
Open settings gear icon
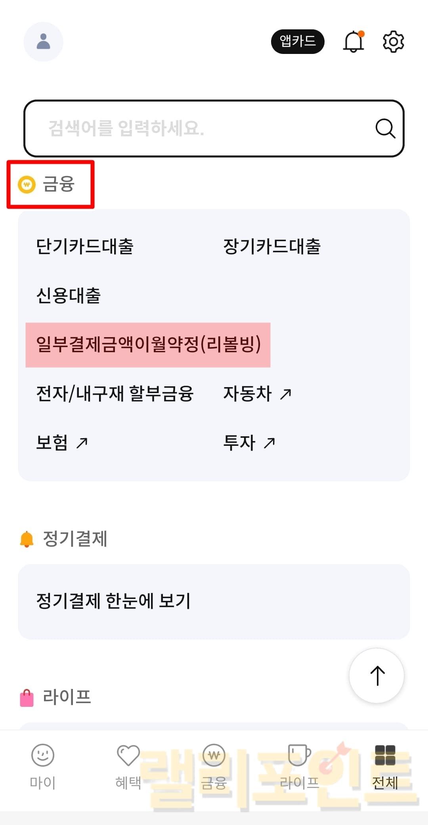tap(393, 42)
